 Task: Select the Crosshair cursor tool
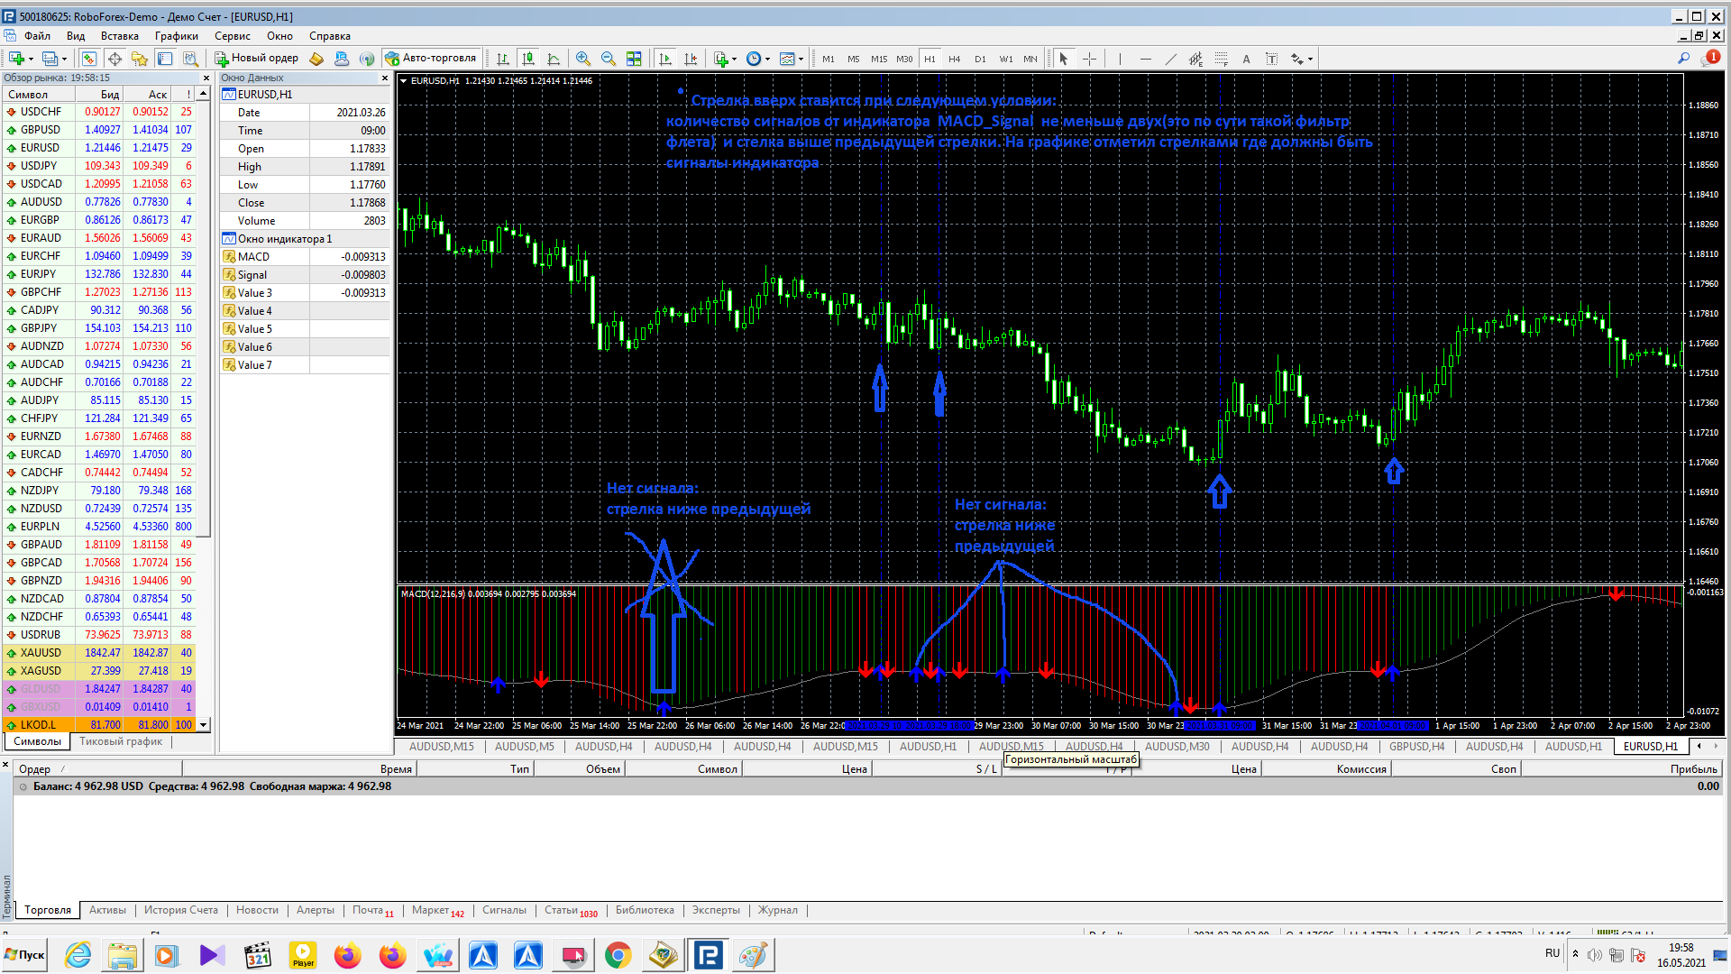[x=1089, y=59]
